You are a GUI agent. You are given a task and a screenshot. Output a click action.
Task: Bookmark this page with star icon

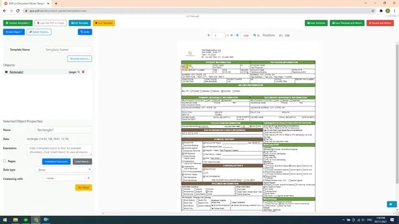pos(373,11)
